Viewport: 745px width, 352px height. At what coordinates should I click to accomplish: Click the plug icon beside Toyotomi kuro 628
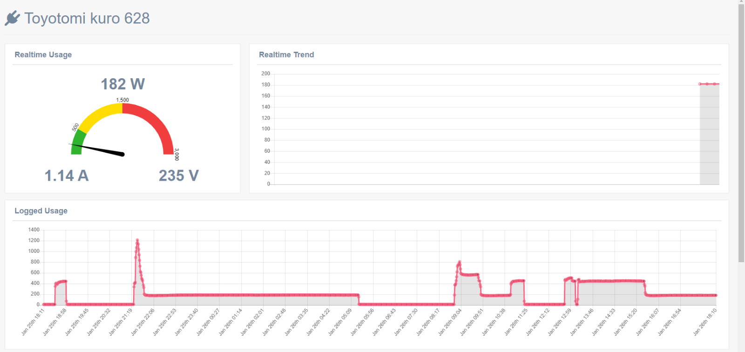pos(13,18)
